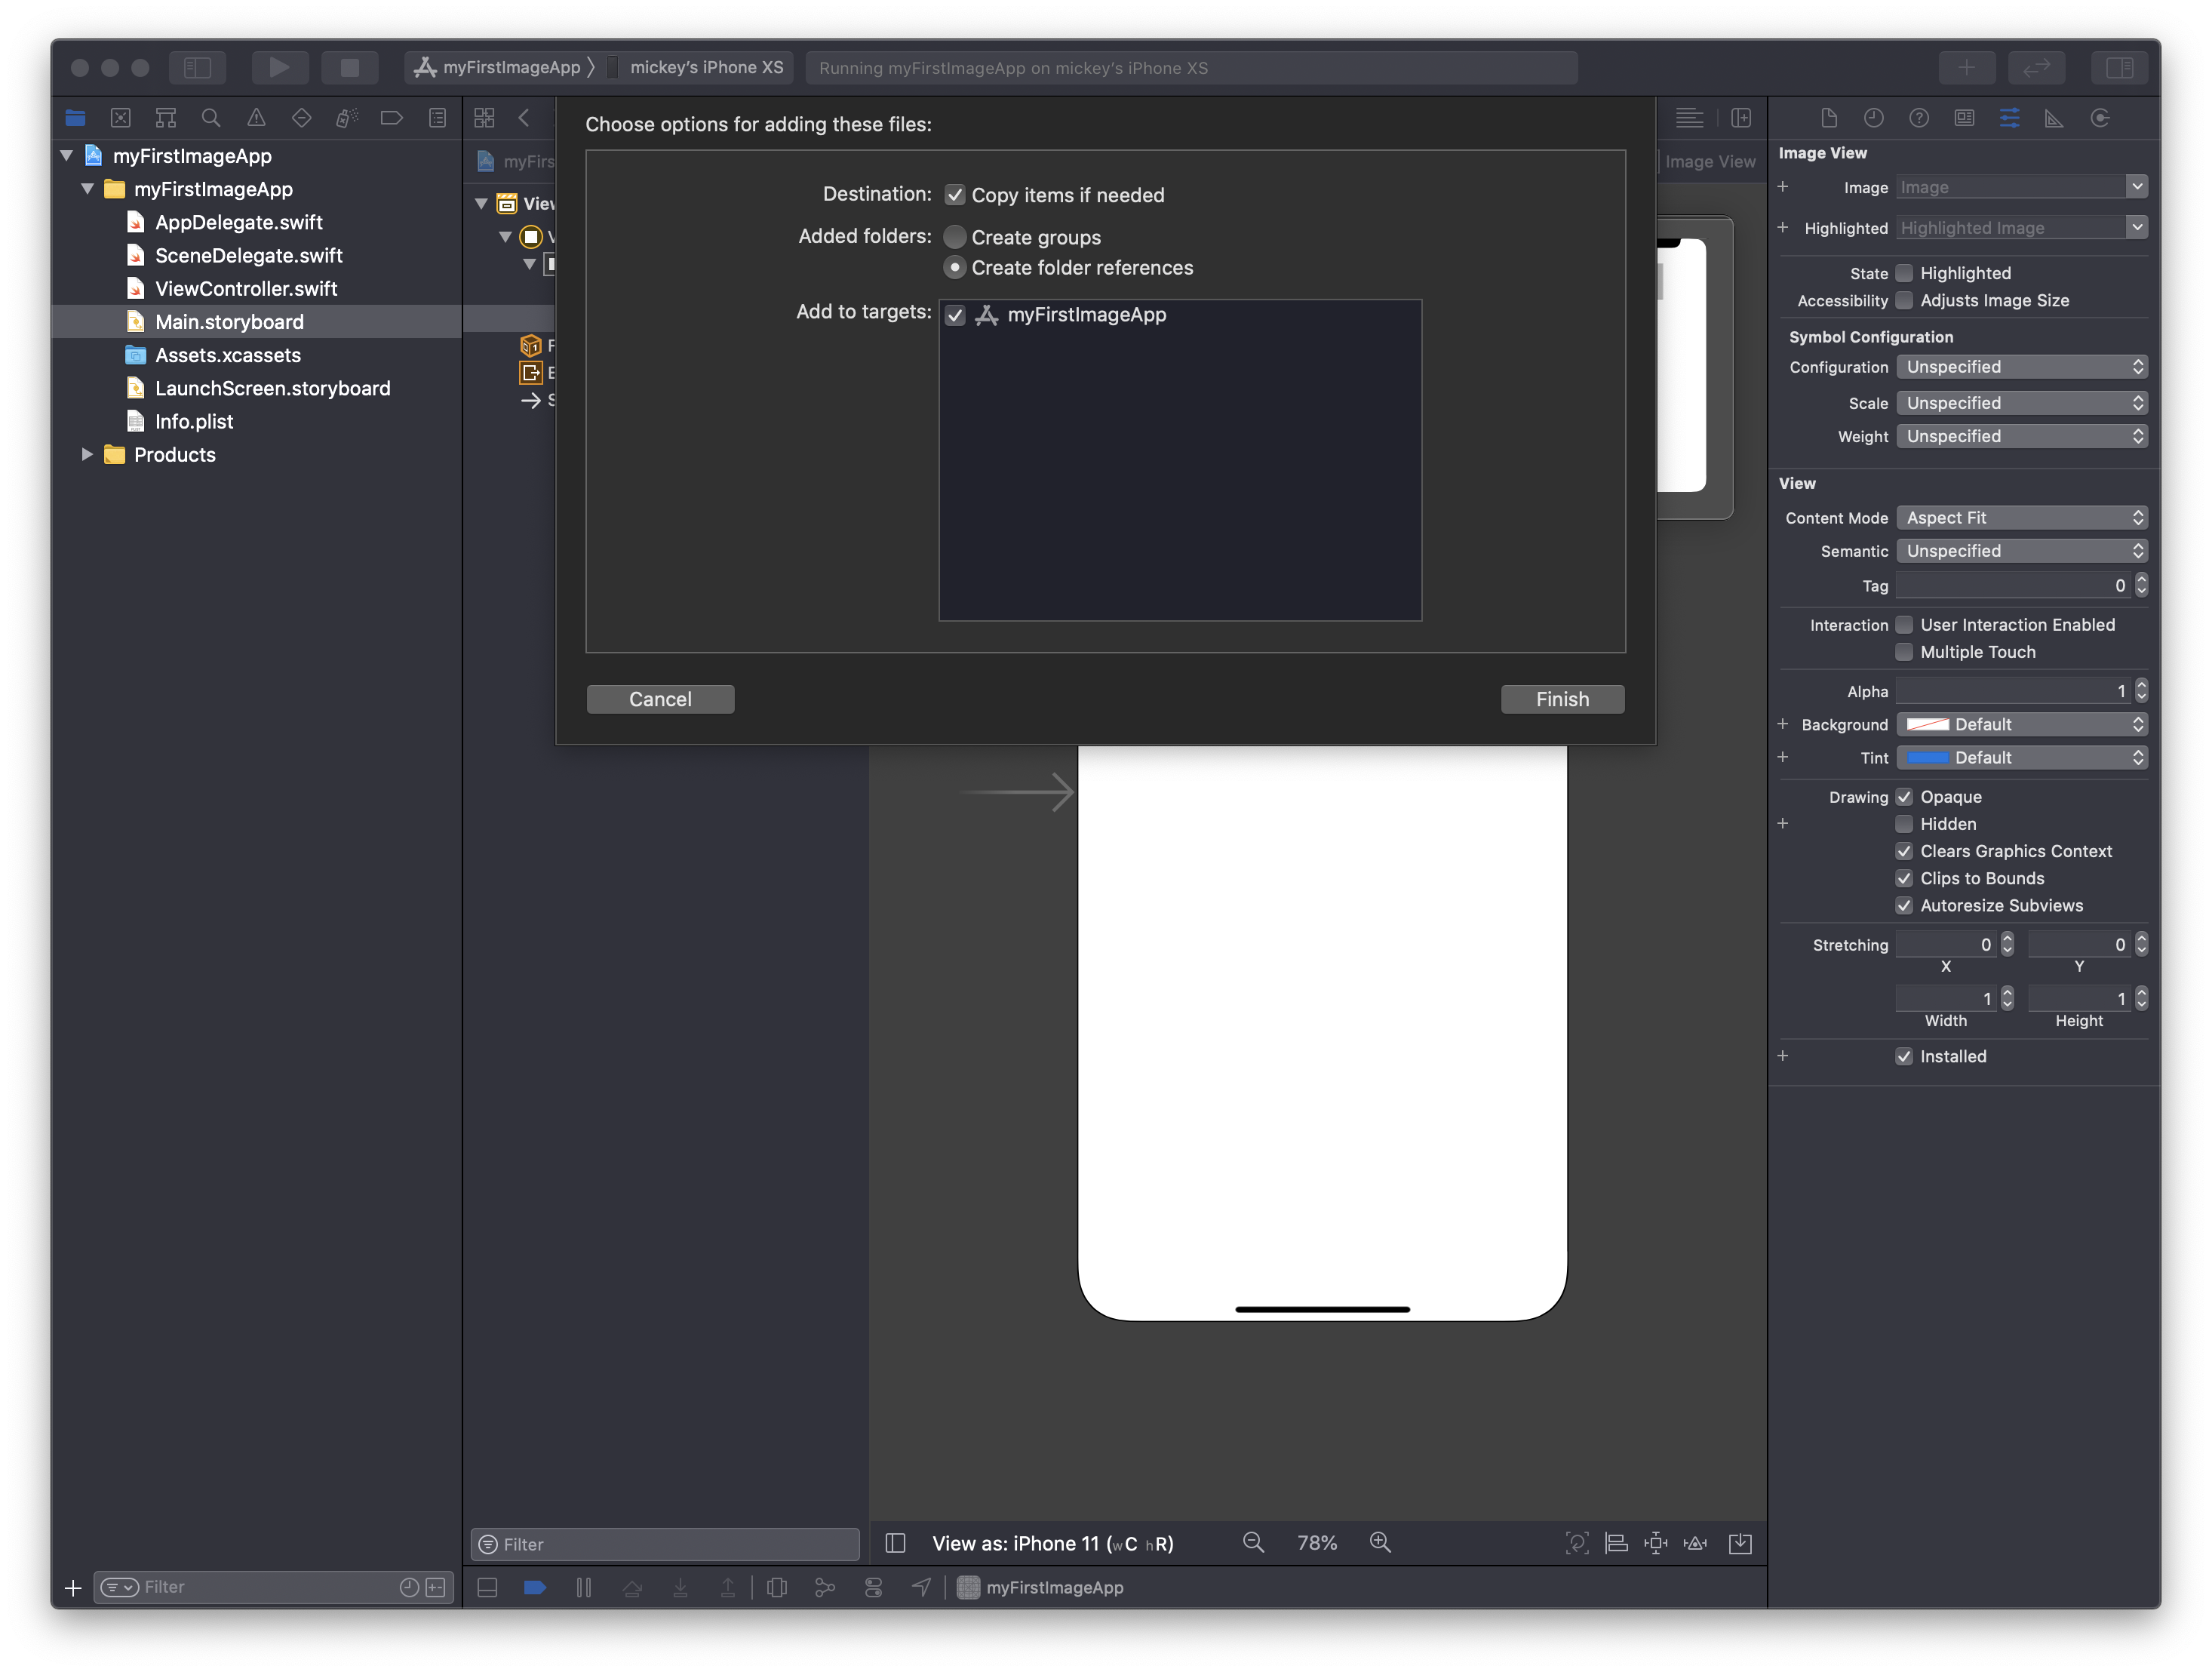Click the Cancel button

point(660,699)
